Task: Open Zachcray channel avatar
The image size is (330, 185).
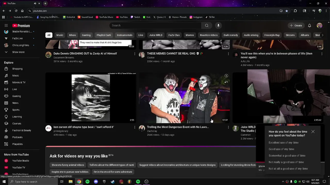Action: 142,128
